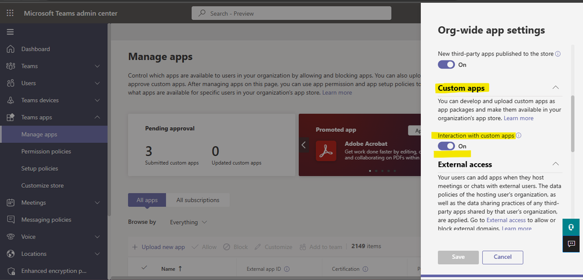Image resolution: width=583 pixels, height=280 pixels.
Task: Open Learn more link in Manage apps description
Action: [337, 93]
